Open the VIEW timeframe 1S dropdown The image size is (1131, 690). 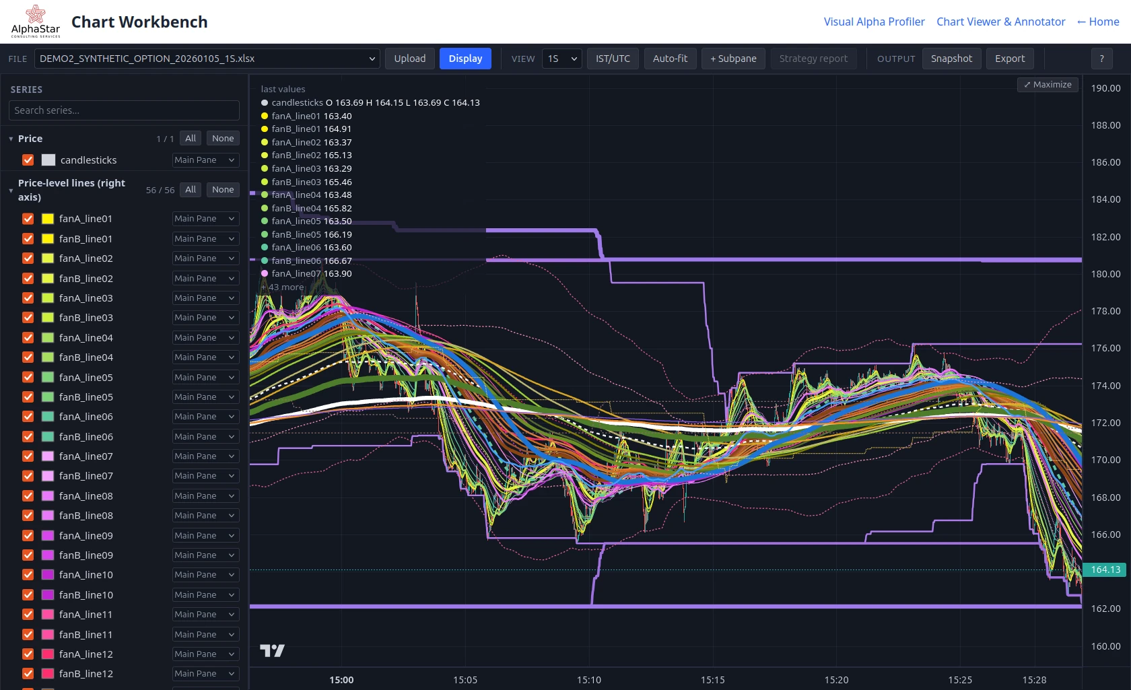(561, 59)
